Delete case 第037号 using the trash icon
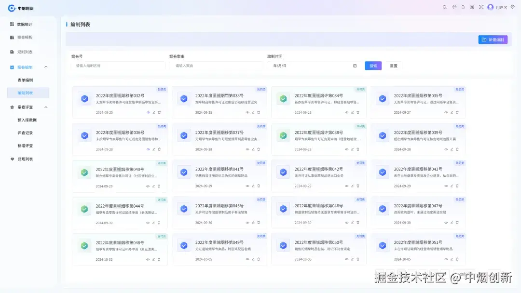This screenshot has width=521, height=293. (x=259, y=149)
